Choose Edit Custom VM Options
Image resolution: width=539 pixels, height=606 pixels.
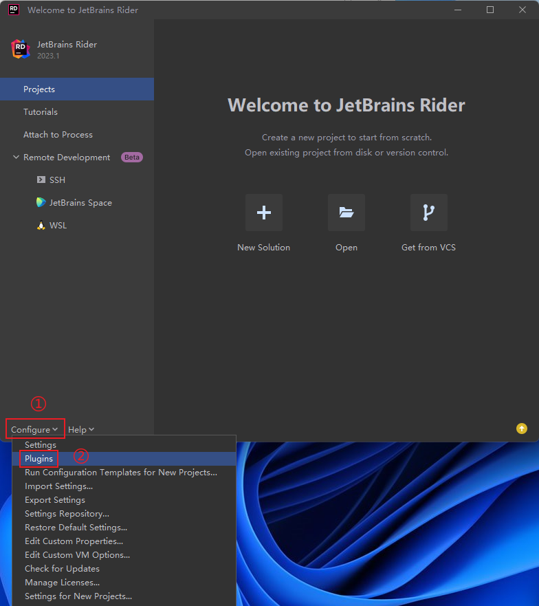pyautogui.click(x=124, y=555)
